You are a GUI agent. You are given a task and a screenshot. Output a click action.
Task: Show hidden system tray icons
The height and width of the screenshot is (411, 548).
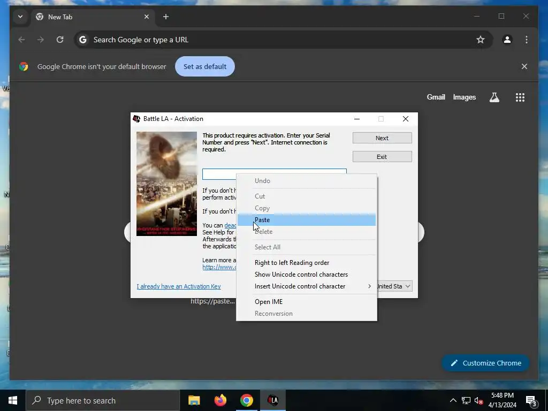tap(453, 400)
